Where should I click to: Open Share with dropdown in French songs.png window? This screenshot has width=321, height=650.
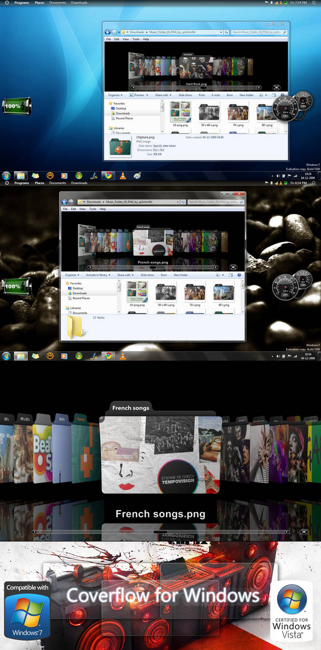click(x=125, y=275)
